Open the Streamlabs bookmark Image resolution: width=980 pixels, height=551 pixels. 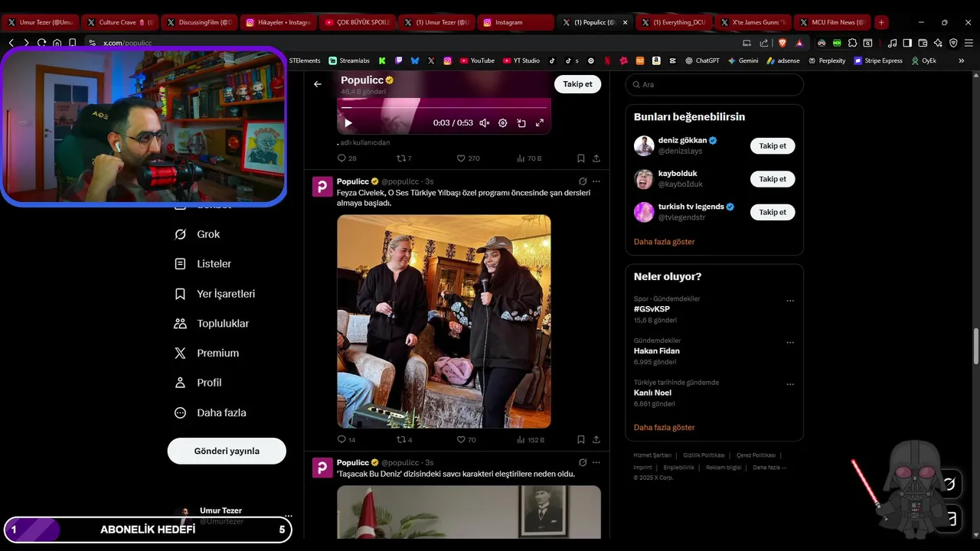tap(349, 60)
